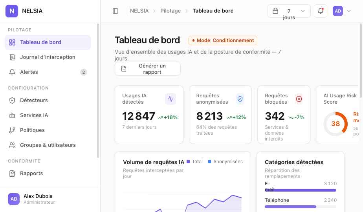Screen dimensions: 363x212
Task: Click the risk score gauge showing 38
Action: click(335, 124)
